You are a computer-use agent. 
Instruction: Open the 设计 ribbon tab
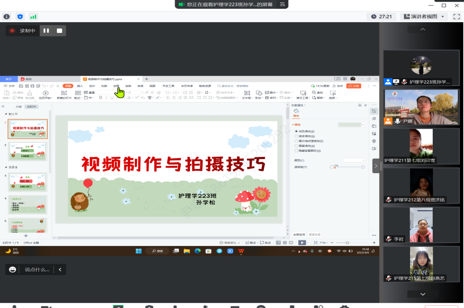tap(92, 86)
